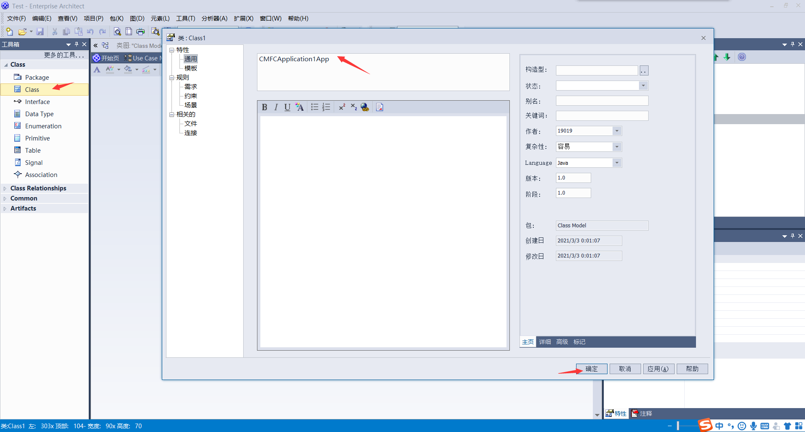The width and height of the screenshot is (805, 432).
Task: Select the Interface element in the toolbox
Action: click(37, 101)
